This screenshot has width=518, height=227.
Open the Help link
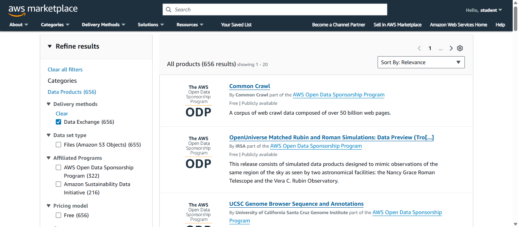pyautogui.click(x=500, y=25)
